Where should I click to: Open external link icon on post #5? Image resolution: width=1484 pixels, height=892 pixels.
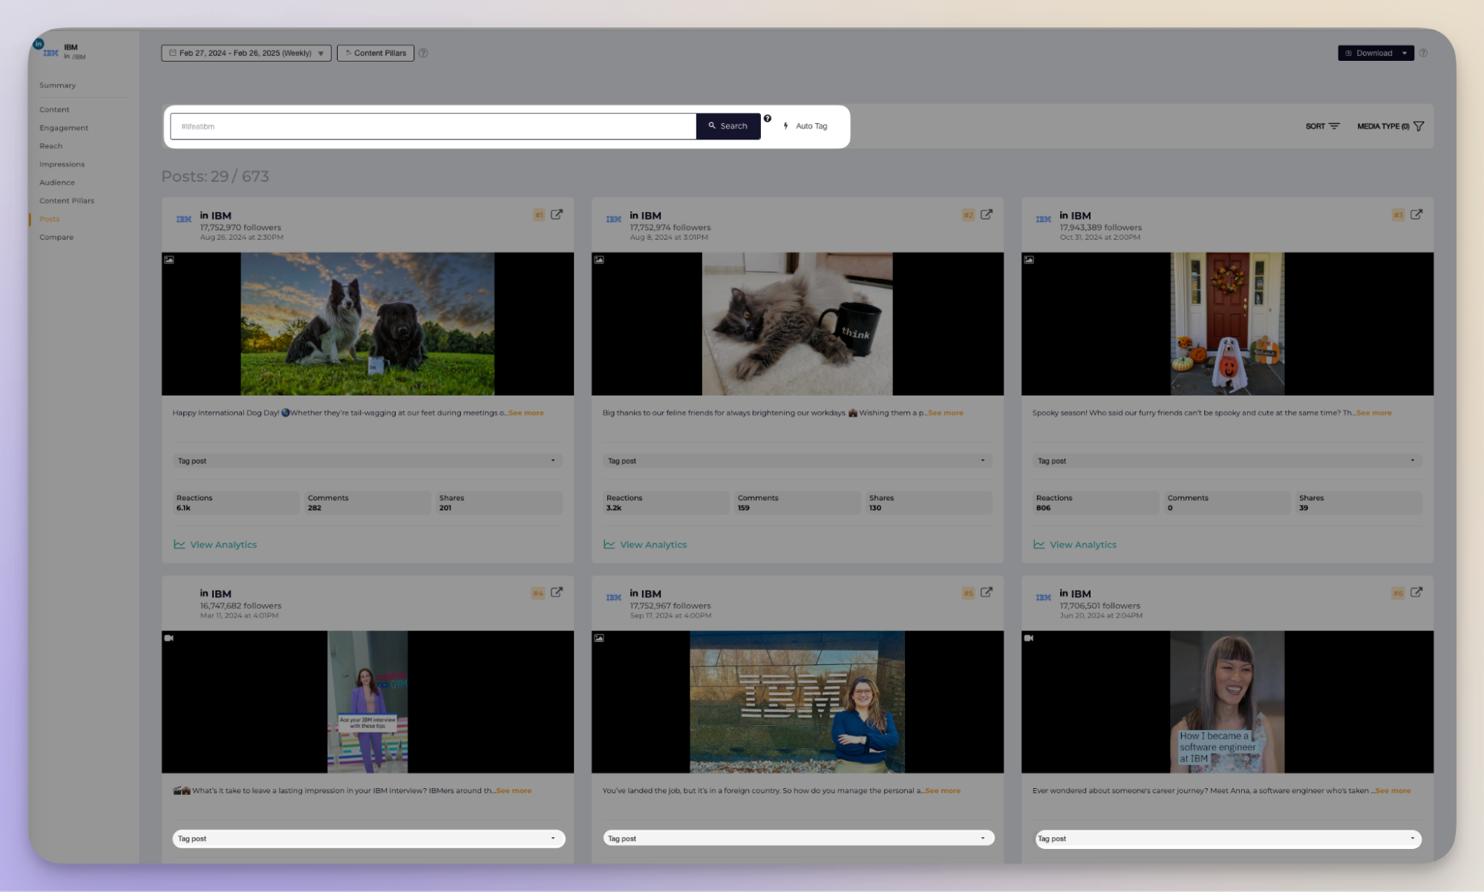coord(987,592)
